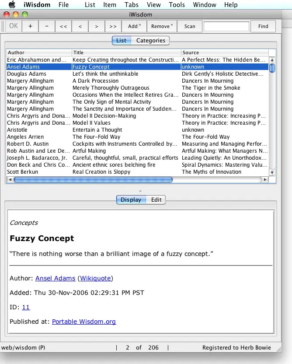Open the Help menu
292x364 pixels.
coord(231,5)
